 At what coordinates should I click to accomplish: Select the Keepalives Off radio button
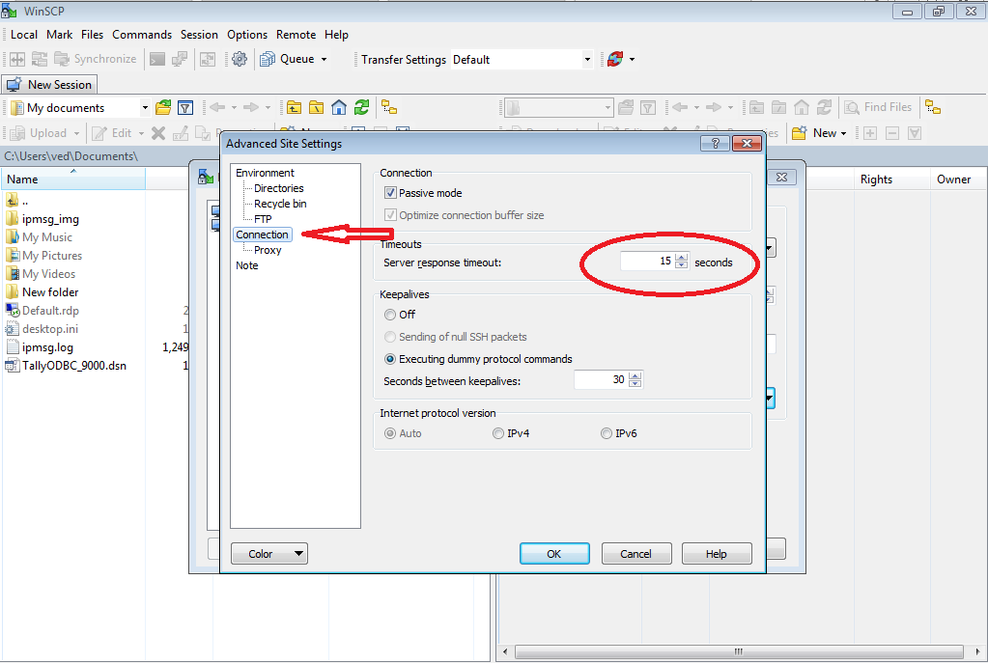click(390, 315)
